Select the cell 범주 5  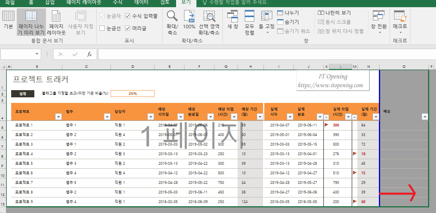click(71, 182)
